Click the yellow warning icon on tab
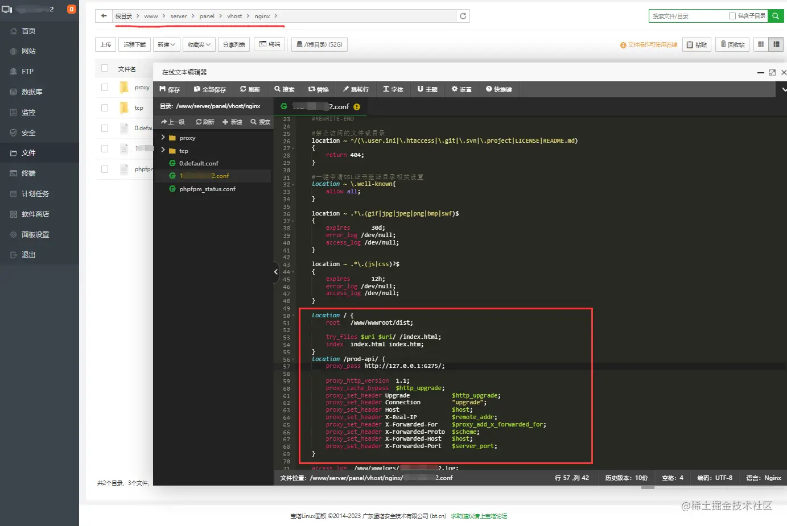Screen dimensions: 787x526 [x=357, y=107]
